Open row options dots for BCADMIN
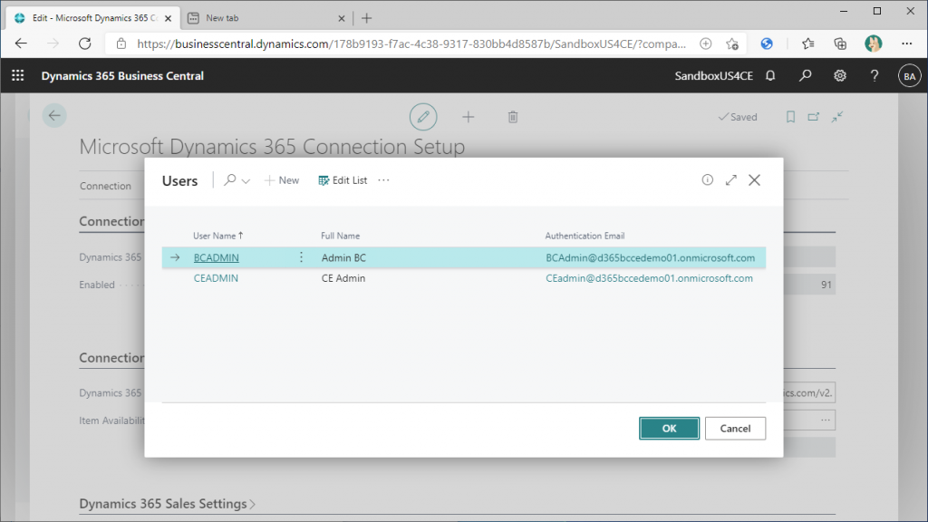928x522 pixels. pyautogui.click(x=301, y=256)
